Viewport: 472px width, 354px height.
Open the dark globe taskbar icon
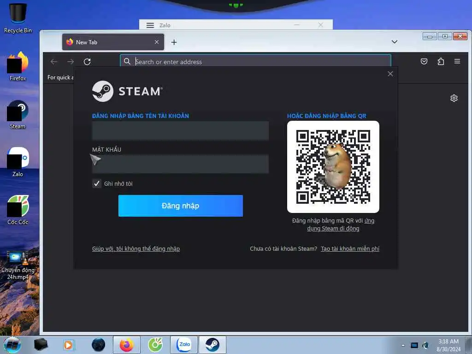pyautogui.click(x=99, y=345)
